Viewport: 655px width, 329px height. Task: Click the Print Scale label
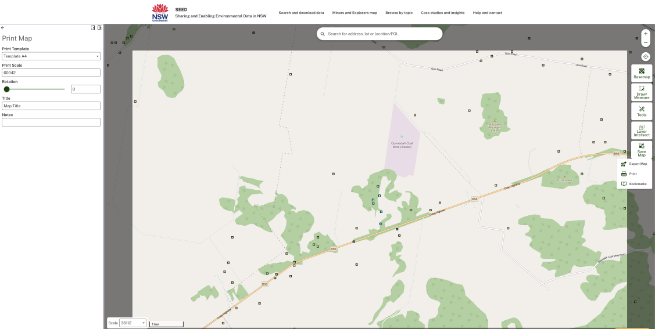coord(12,66)
